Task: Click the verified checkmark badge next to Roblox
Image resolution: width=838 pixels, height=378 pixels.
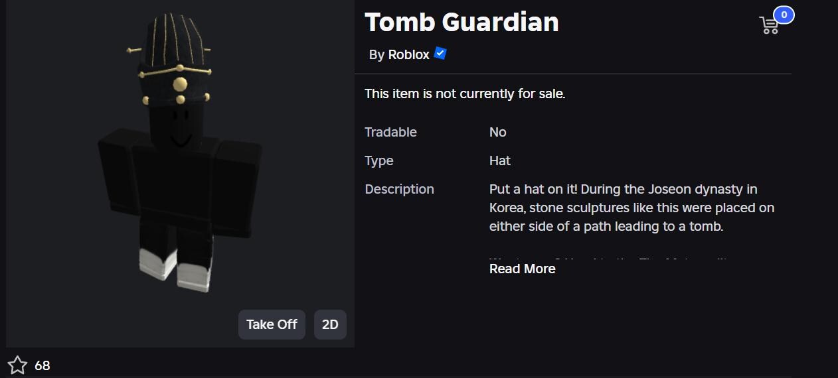Action: (440, 53)
